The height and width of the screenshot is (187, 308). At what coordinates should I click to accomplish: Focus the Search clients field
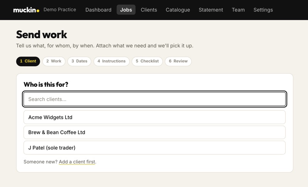pos(155,99)
